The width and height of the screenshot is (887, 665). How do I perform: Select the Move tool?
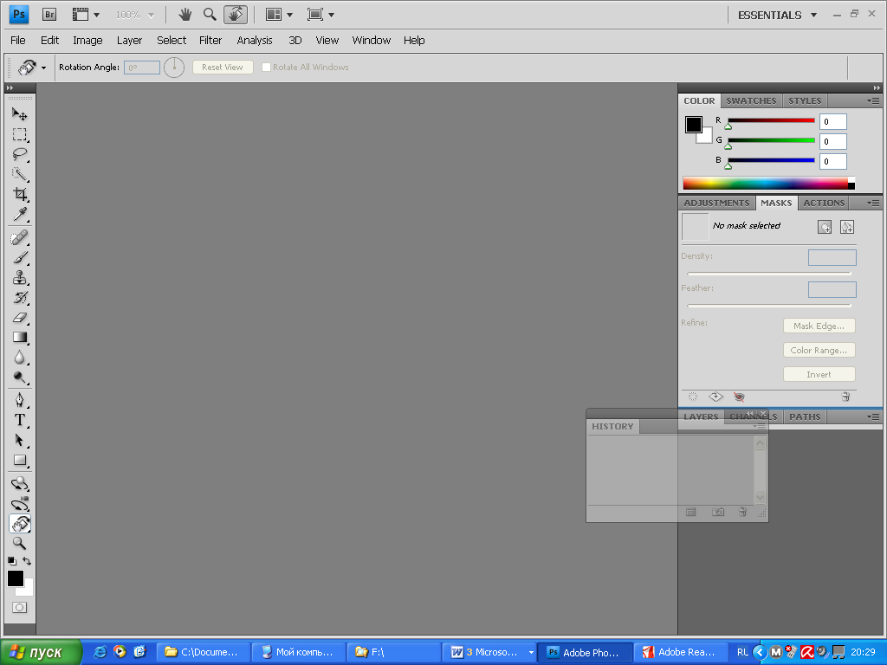(x=20, y=114)
